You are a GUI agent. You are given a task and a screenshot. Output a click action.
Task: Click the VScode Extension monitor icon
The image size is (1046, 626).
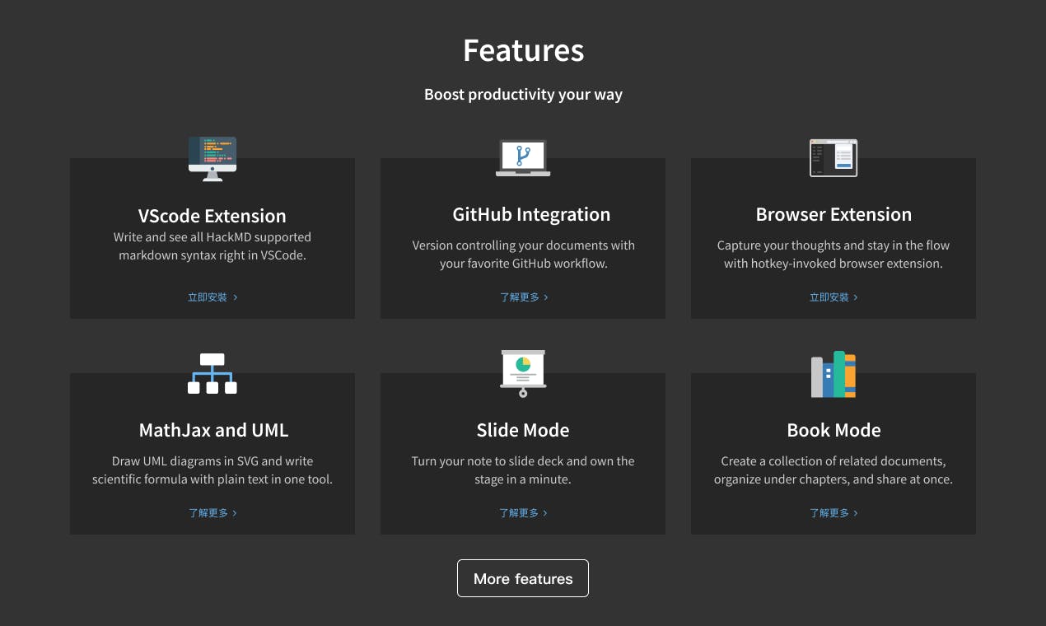point(212,159)
